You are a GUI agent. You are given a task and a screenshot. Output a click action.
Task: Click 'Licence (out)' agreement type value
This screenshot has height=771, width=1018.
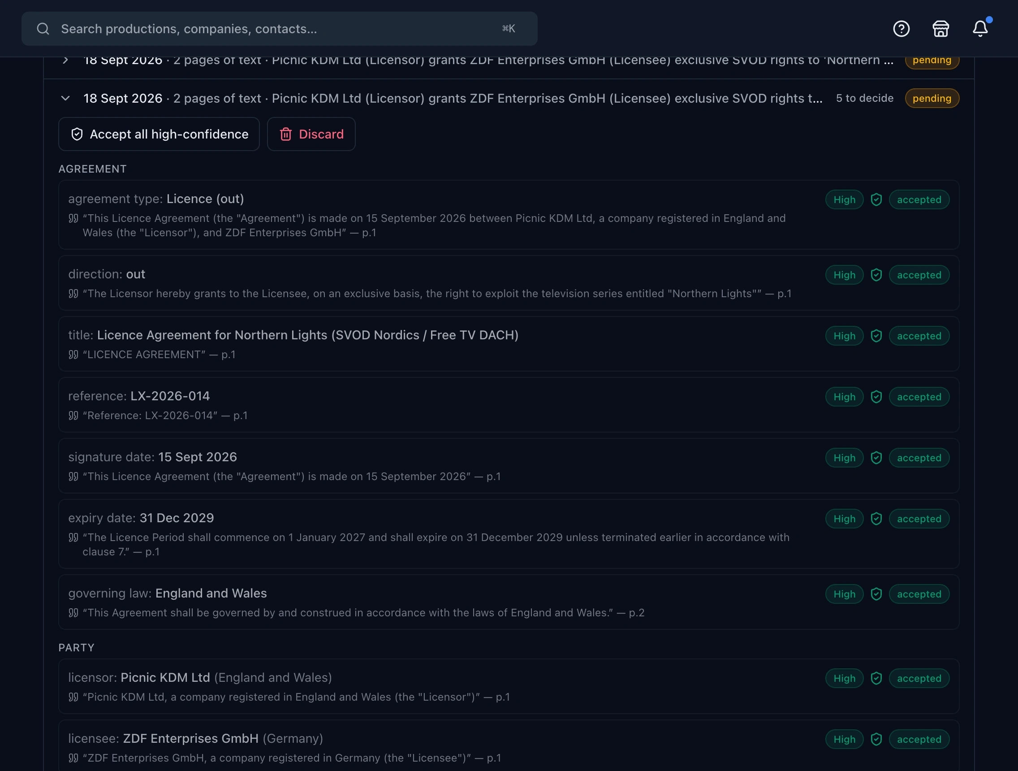[205, 199]
